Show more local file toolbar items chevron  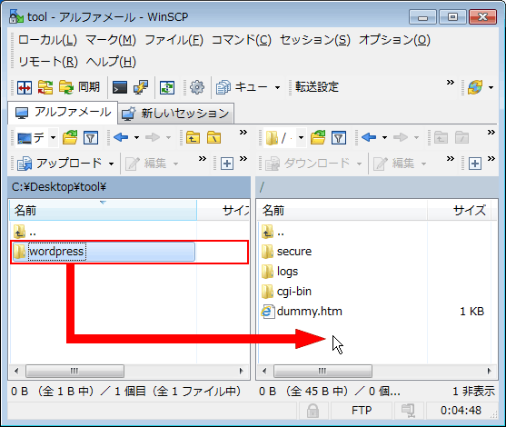coord(202,159)
